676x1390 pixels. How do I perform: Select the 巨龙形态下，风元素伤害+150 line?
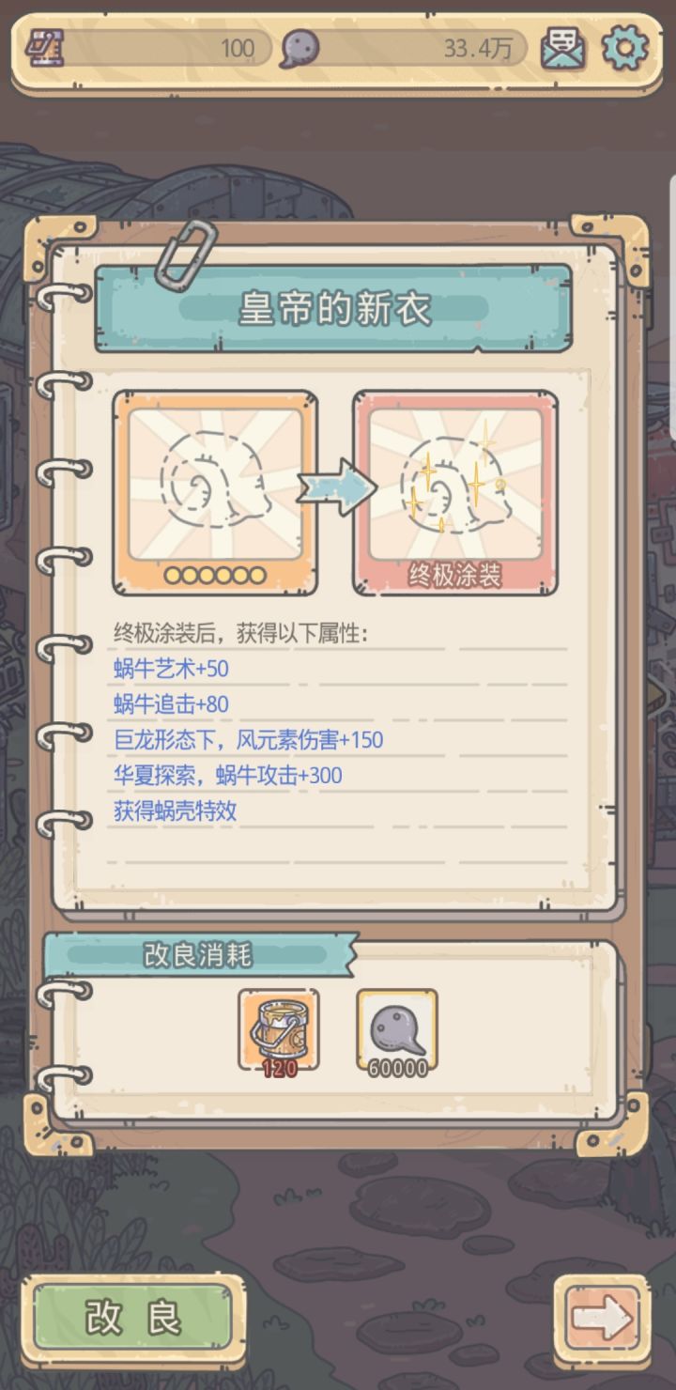[248, 740]
